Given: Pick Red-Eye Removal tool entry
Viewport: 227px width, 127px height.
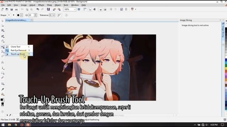Looking at the screenshot, I should coord(19,50).
